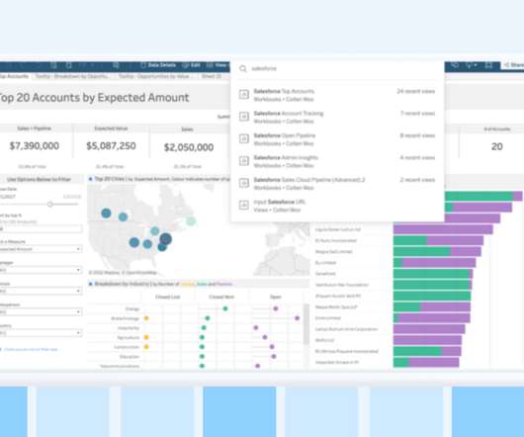Screen dimensions: 524x437
Task: Open the 'Salesforce Top Accounts' search result
Action: 337,95
